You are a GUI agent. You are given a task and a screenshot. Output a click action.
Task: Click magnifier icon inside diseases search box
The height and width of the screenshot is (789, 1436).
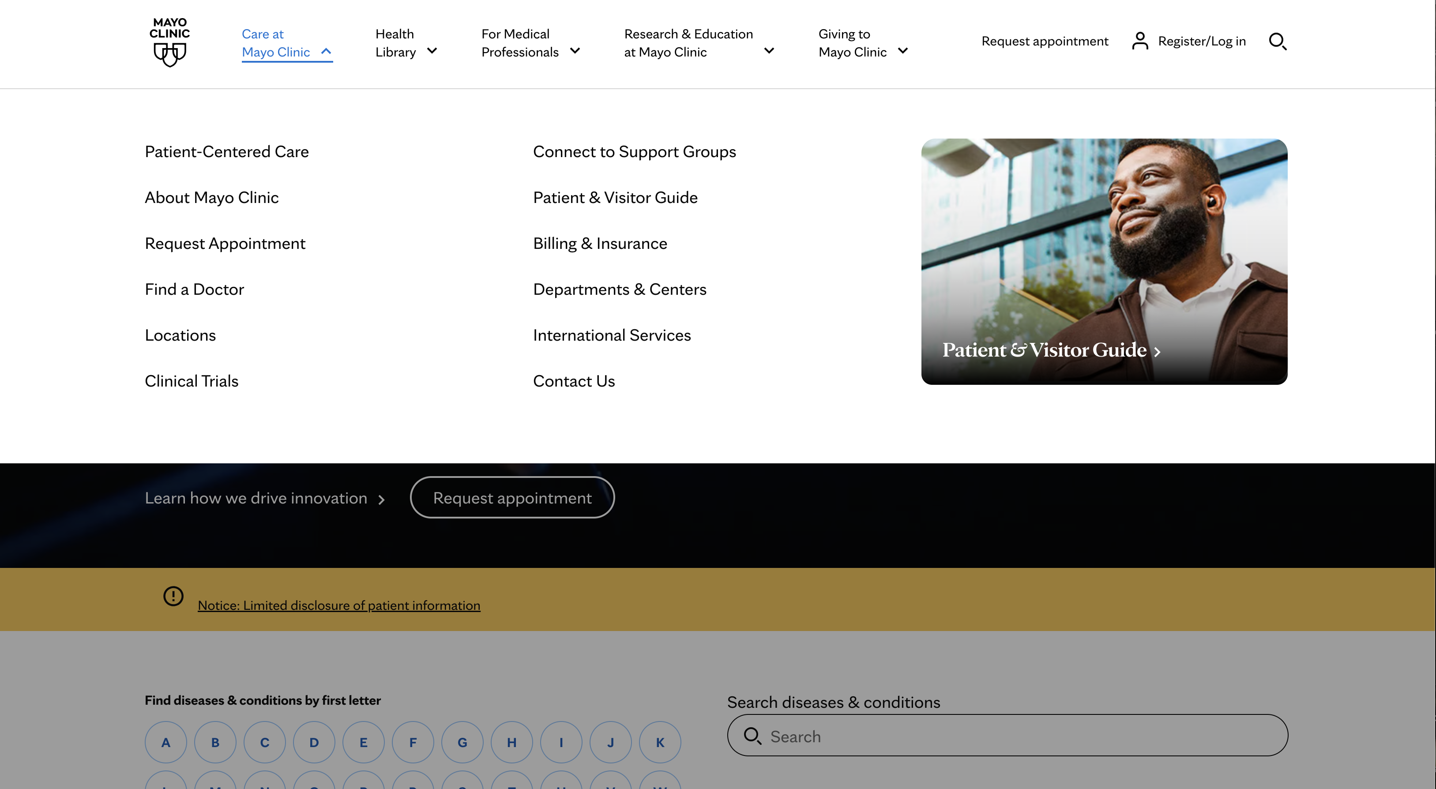(x=752, y=736)
